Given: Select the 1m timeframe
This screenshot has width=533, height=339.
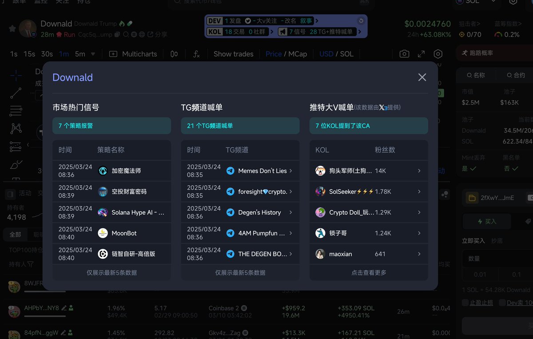Looking at the screenshot, I should point(64,54).
